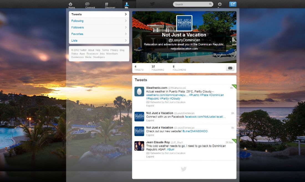The image size is (305, 182).
Task: Click the #Plata hashtag
Action: tap(204, 95)
